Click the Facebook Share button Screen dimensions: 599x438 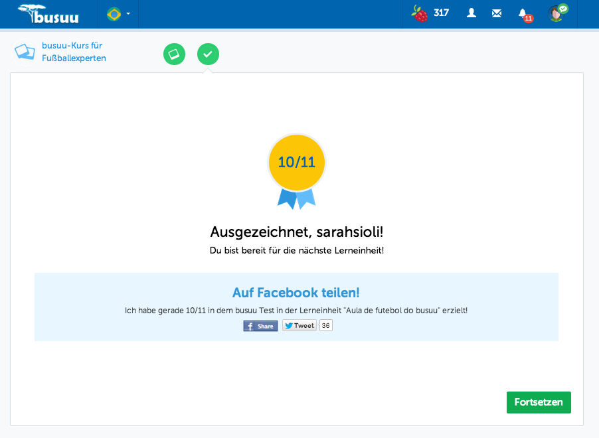[260, 326]
